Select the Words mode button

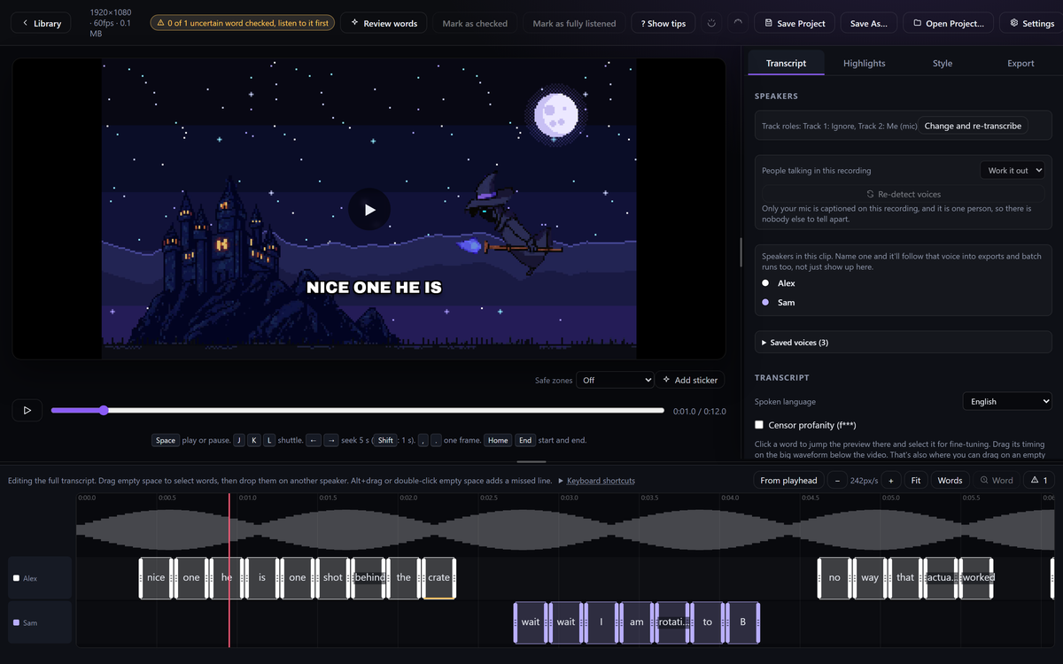tap(950, 480)
